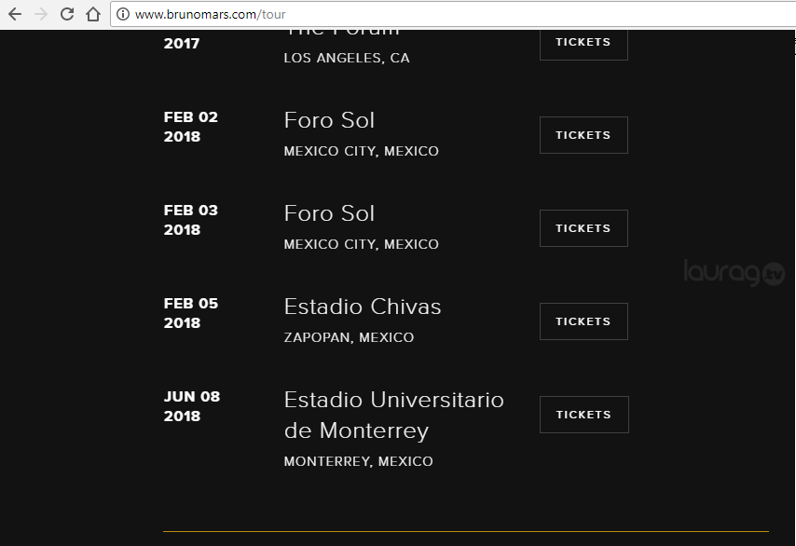Reload the Bruno Mars tour page
Viewport: 796px width, 546px height.
[67, 14]
